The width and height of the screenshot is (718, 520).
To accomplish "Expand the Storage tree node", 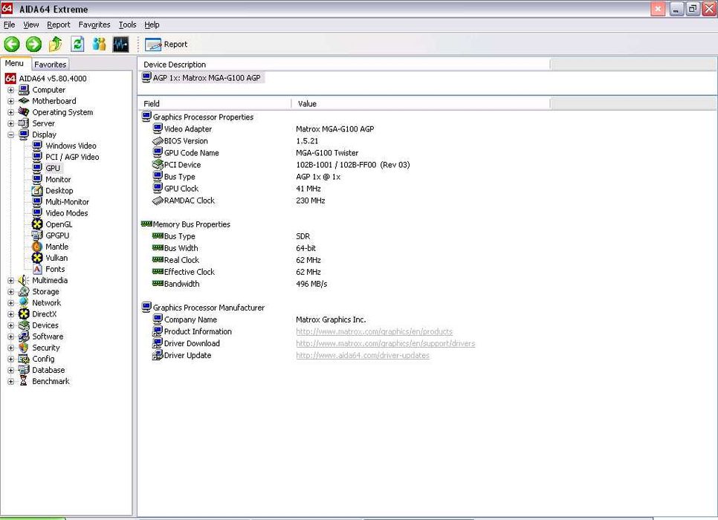I will 10,292.
